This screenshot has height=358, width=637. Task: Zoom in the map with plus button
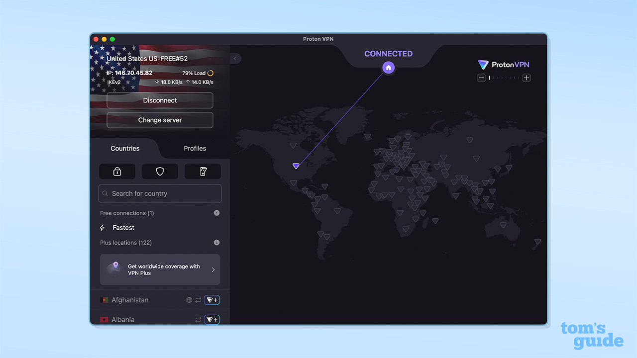tap(527, 78)
